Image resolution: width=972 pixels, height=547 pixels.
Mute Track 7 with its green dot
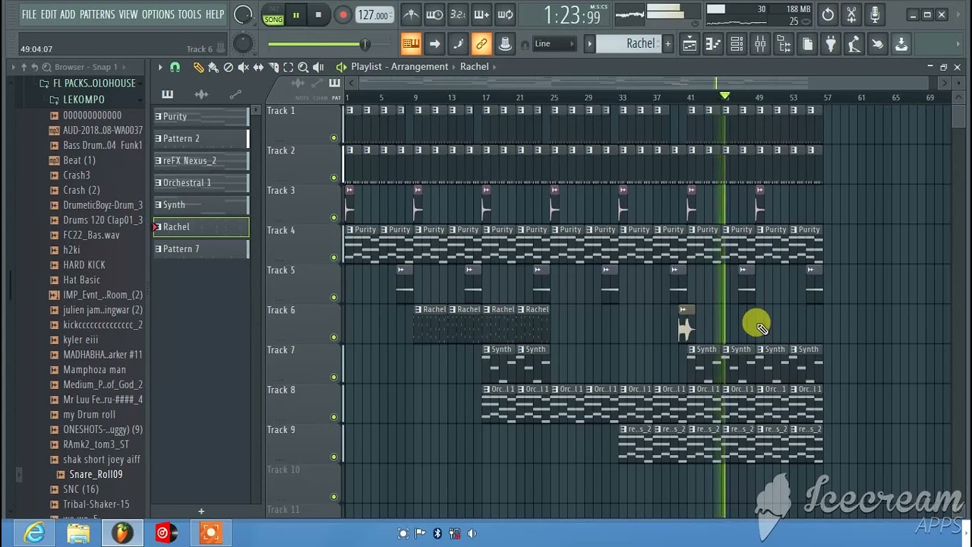pyautogui.click(x=333, y=378)
